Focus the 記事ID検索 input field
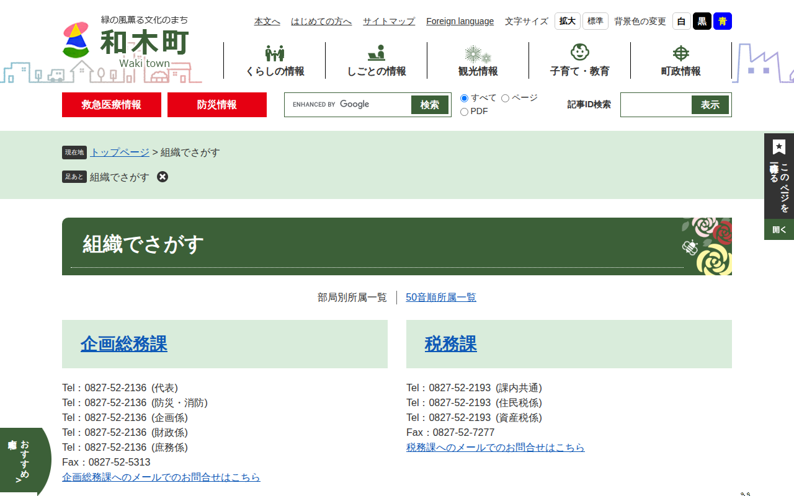This screenshot has height=496, width=794. pyautogui.click(x=657, y=105)
